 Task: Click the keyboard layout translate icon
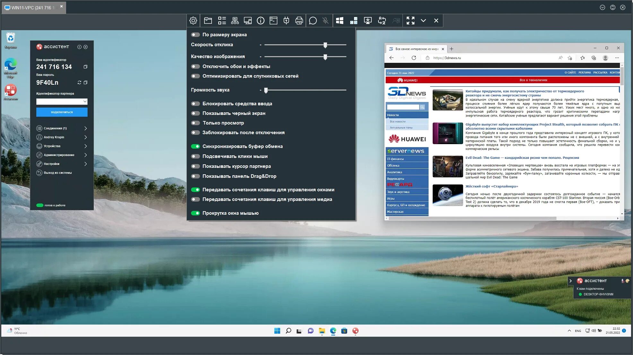[x=382, y=21]
